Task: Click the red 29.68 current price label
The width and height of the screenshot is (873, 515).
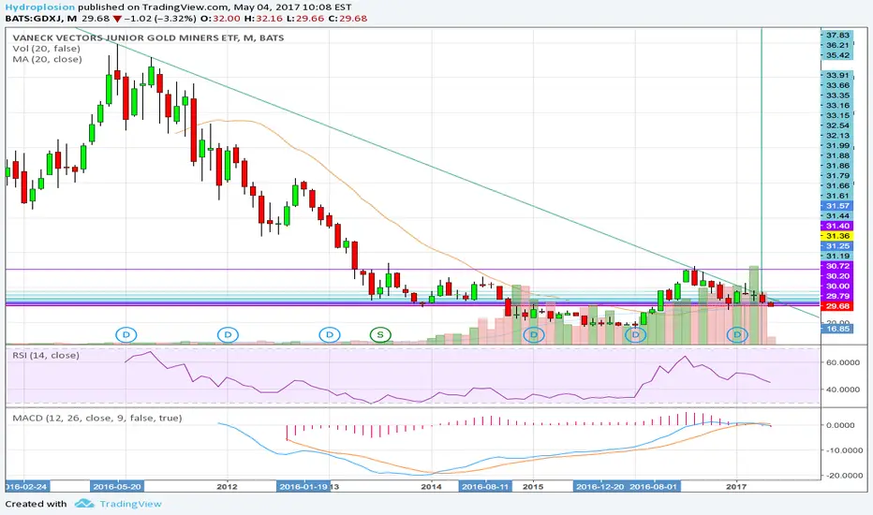Action: point(836,306)
